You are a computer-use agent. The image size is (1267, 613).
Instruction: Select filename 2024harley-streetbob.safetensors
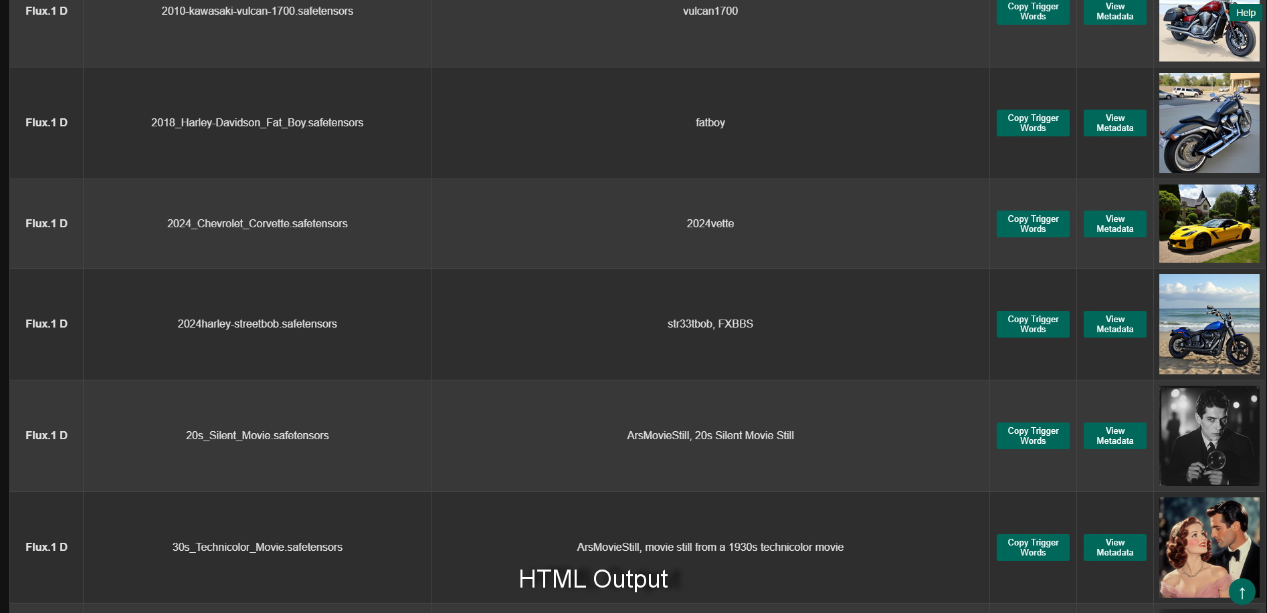point(257,324)
